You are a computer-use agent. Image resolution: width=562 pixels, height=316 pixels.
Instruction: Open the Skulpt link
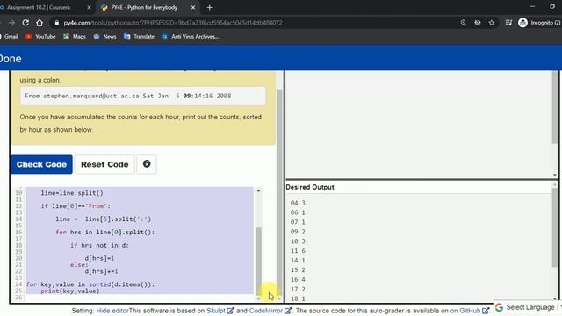[220, 311]
